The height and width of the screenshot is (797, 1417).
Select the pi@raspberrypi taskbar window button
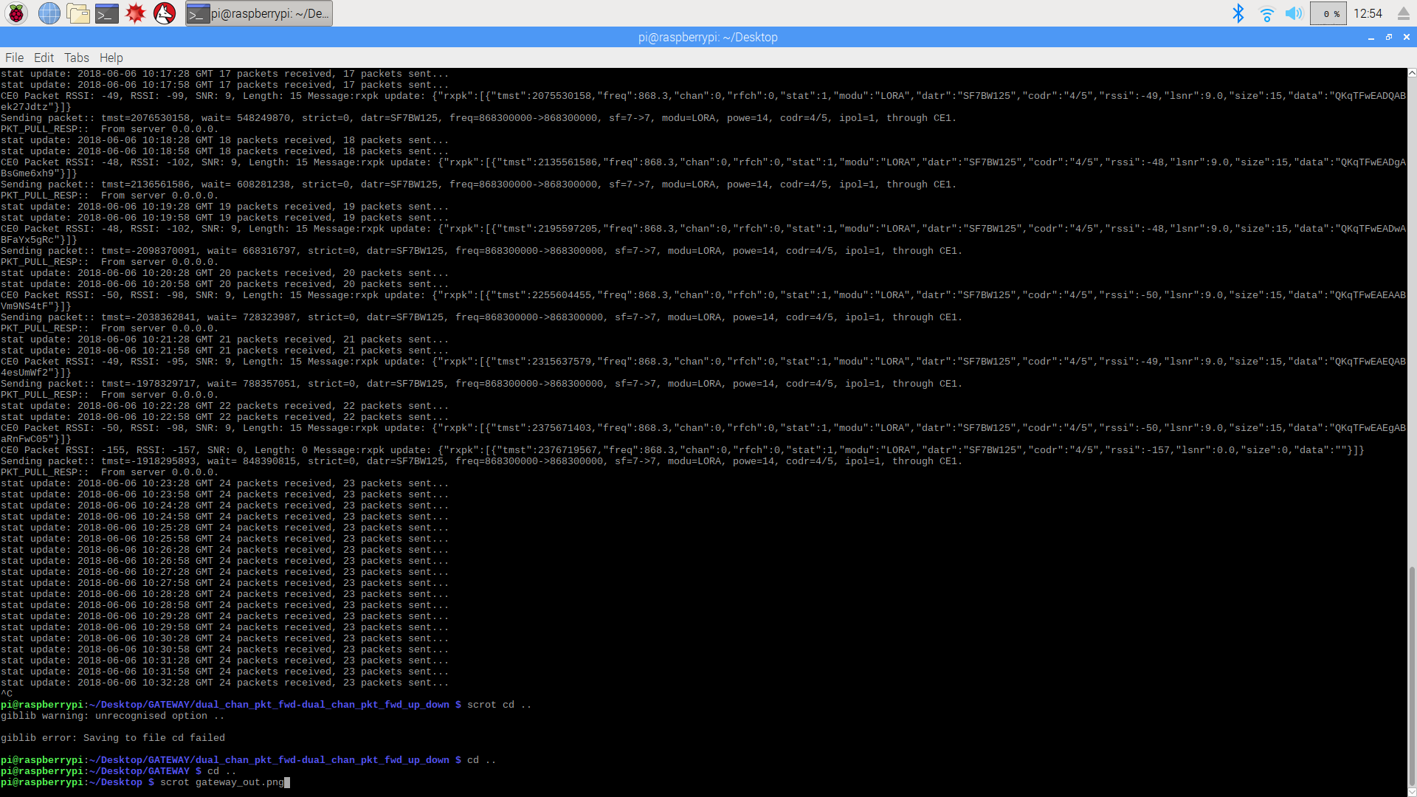coord(258,13)
